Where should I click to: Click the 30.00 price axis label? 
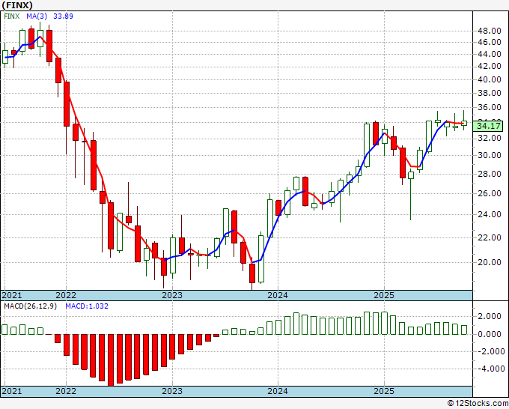[x=490, y=155]
